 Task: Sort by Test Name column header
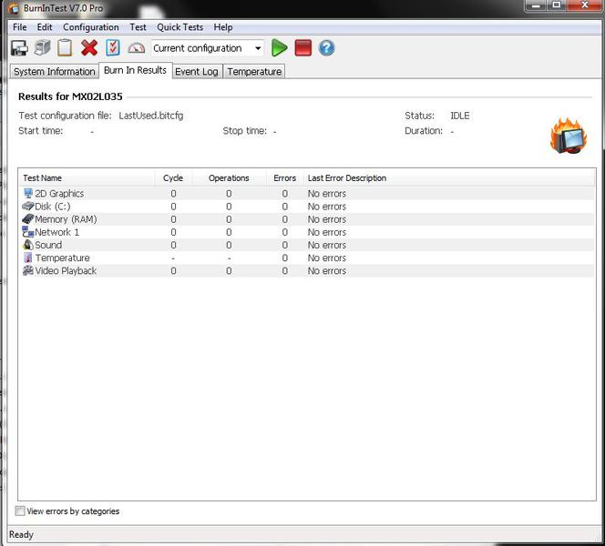pos(87,178)
